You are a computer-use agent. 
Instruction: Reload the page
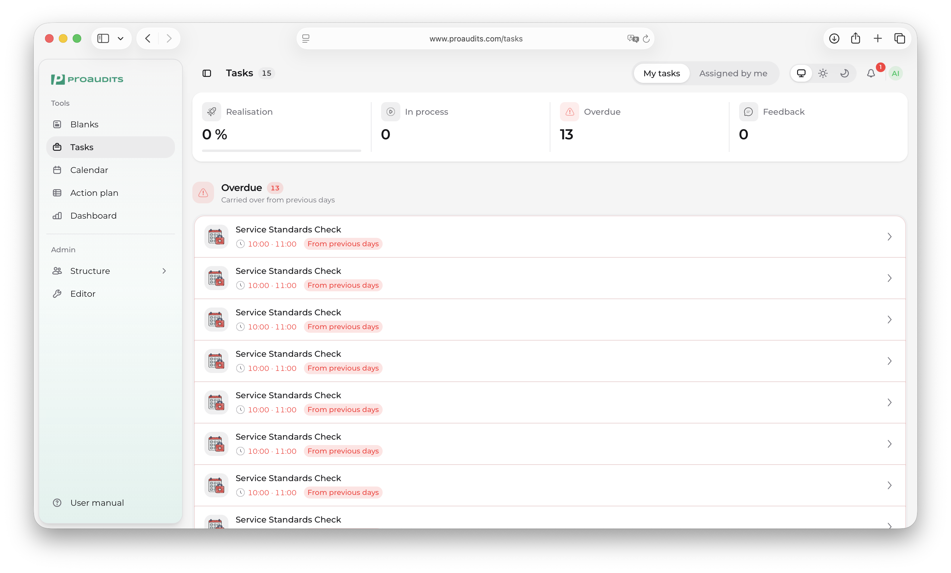pyautogui.click(x=647, y=38)
